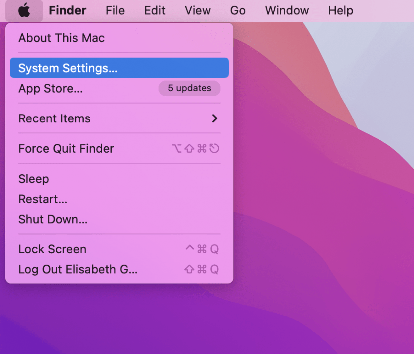Select Lock Screen
414x354 pixels.
point(119,249)
